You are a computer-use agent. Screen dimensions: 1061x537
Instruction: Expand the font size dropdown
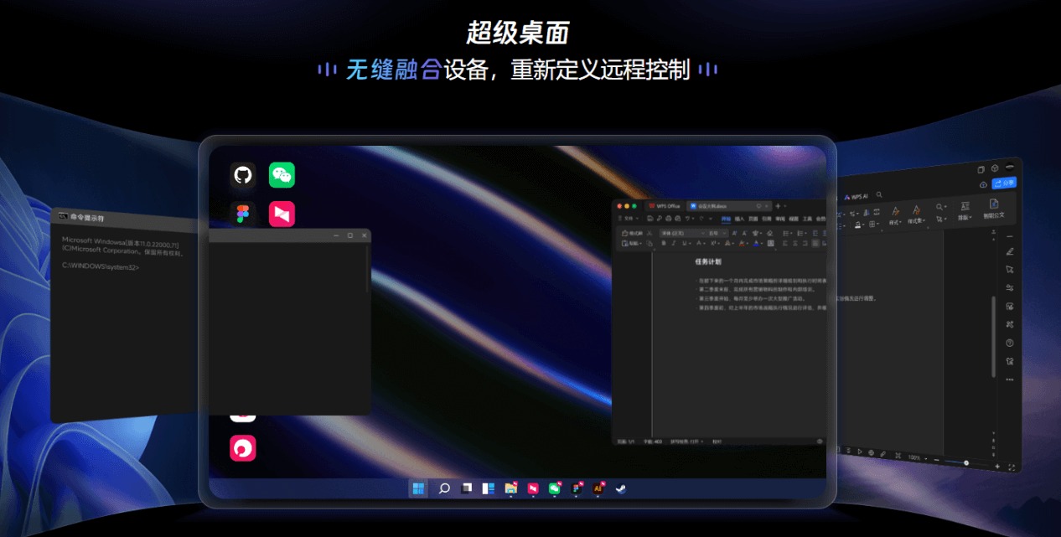click(x=718, y=233)
